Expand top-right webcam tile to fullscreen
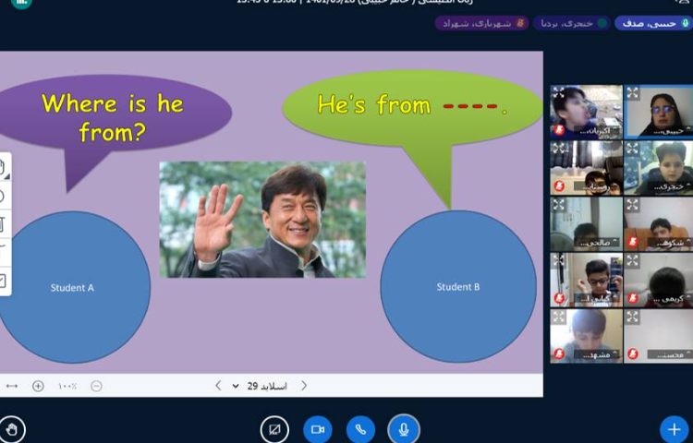Screen dimensions: 693x443 tap(633, 93)
